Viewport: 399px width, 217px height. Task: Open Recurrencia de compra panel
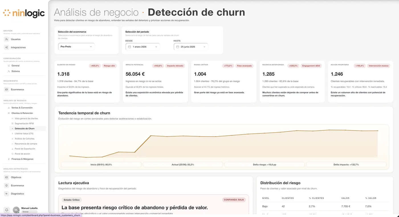(x=26, y=144)
